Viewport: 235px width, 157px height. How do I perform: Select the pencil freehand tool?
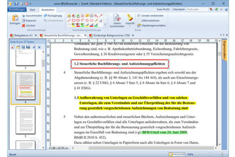[96, 21]
